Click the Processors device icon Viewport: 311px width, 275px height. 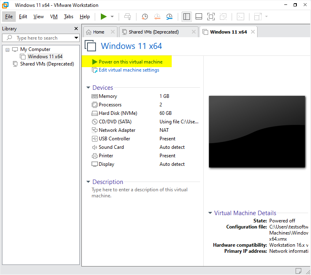(95, 105)
